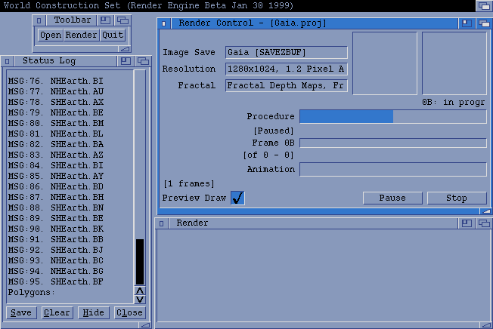Pause the rendering process
The width and height of the screenshot is (493, 329).
(x=392, y=198)
